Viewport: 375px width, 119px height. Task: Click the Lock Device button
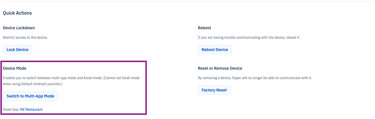(18, 50)
